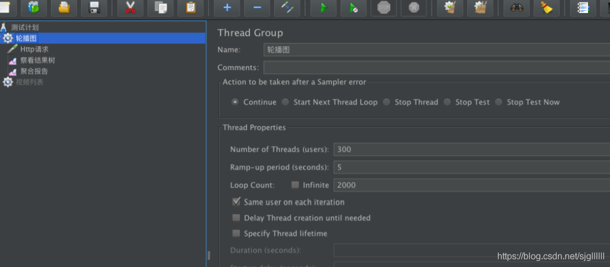The height and width of the screenshot is (267, 610).
Task: Check Delay Thread creation until needed
Action: (x=236, y=218)
